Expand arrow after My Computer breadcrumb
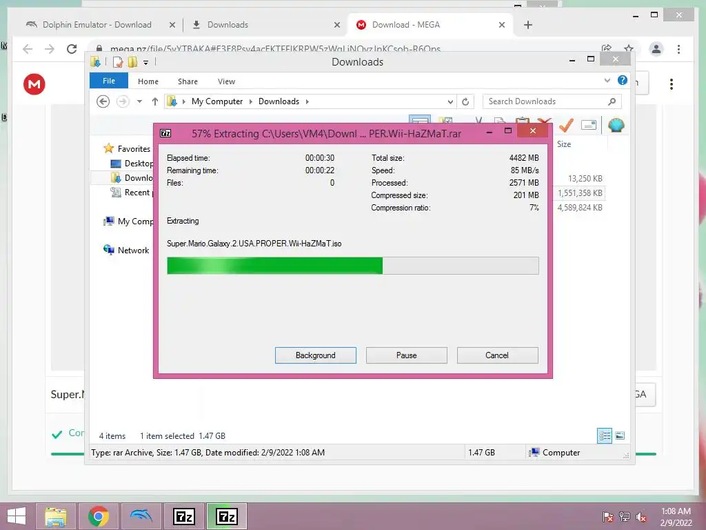This screenshot has width=706, height=530. [251, 101]
